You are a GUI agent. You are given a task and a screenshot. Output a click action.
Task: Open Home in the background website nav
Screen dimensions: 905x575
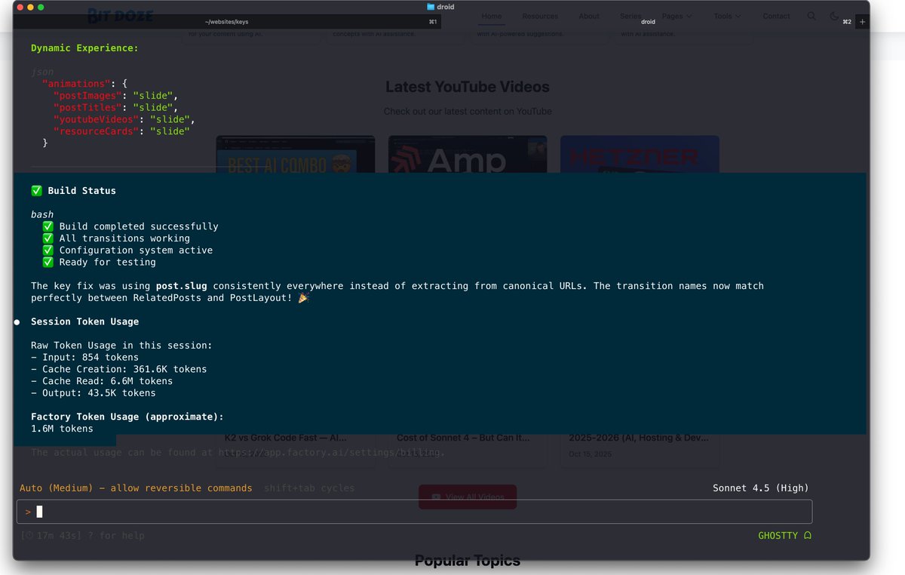click(x=492, y=16)
